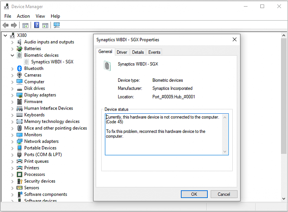Click the Mice and other pointing devices icon
Image resolution: width=288 pixels, height=212 pixels.
[x=20, y=128]
